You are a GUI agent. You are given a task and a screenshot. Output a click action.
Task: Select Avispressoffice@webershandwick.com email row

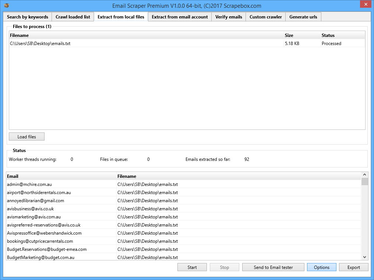pos(183,233)
